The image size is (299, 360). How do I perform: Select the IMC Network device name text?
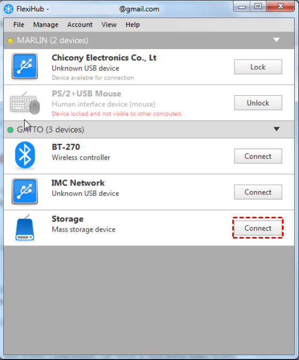[78, 183]
